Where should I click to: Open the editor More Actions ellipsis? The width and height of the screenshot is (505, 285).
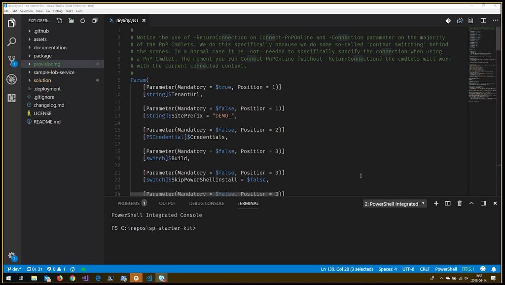tap(495, 20)
